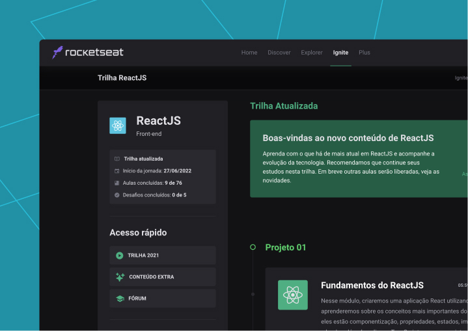This screenshot has width=468, height=331.
Task: Click the blue ReactJS atom icon
Action: click(x=118, y=126)
